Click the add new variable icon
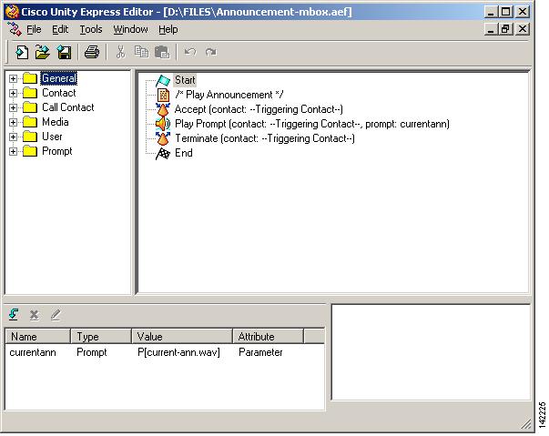This screenshot has height=436, width=549. point(14,315)
